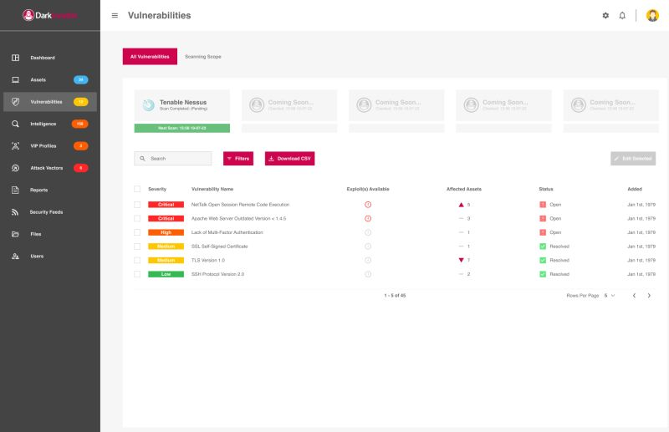Click the Edit Selected button
669x432 pixels.
click(x=633, y=159)
